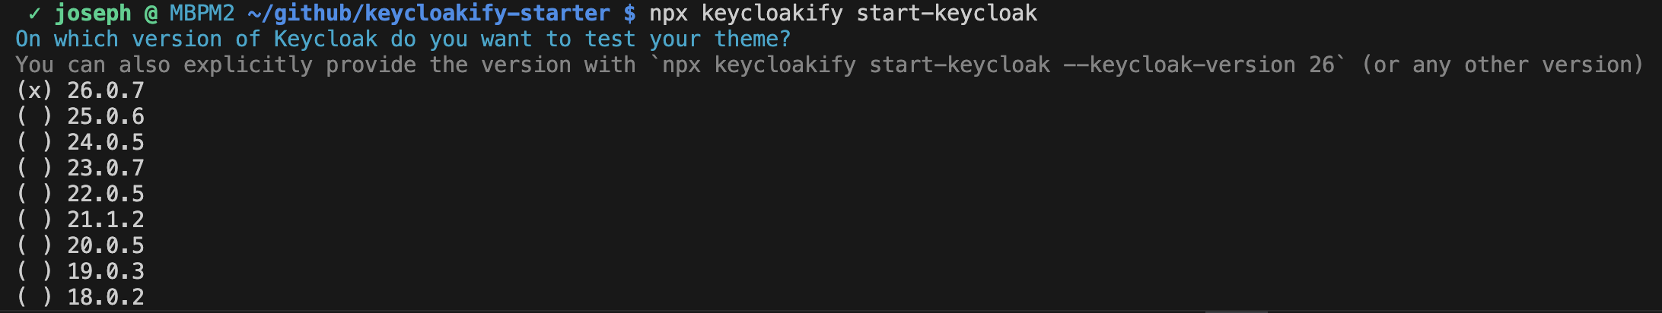Screen dimensions: 1662x313
Task: Click the "@" symbol in the prompt
Action: pos(151,14)
